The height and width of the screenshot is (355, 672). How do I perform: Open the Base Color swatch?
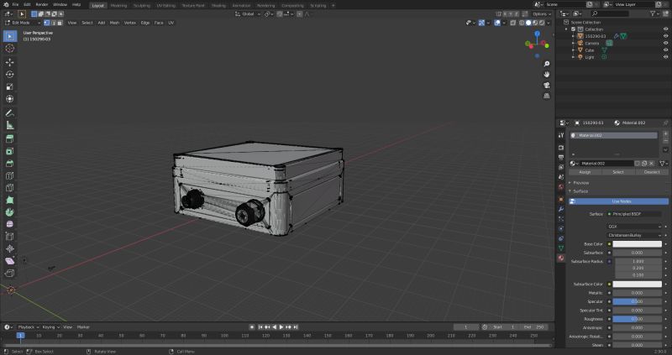tap(638, 244)
